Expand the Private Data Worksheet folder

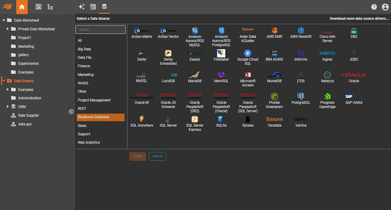coord(8,29)
